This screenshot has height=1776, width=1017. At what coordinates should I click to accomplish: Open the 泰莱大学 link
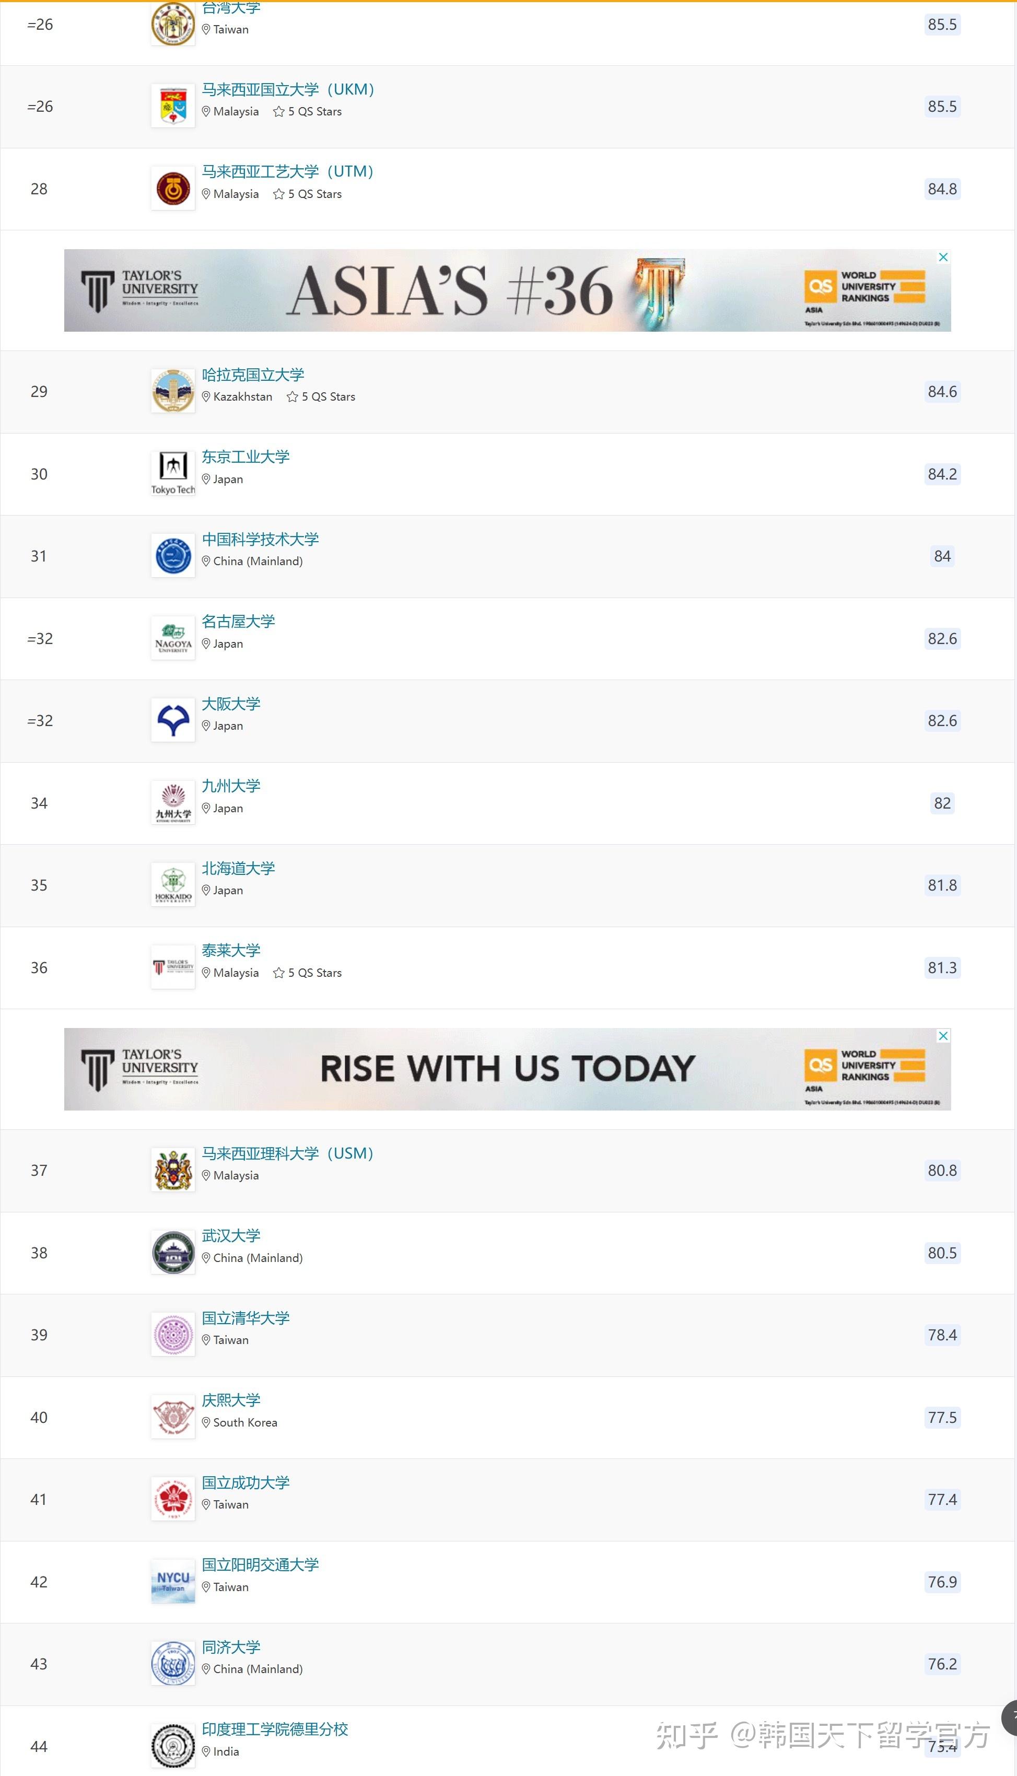click(x=231, y=951)
